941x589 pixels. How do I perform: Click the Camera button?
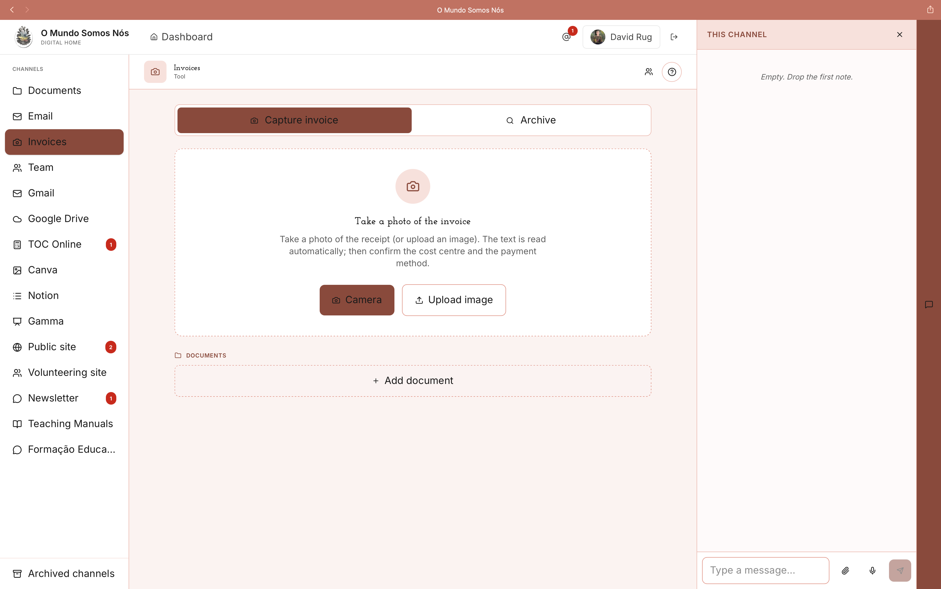(357, 300)
